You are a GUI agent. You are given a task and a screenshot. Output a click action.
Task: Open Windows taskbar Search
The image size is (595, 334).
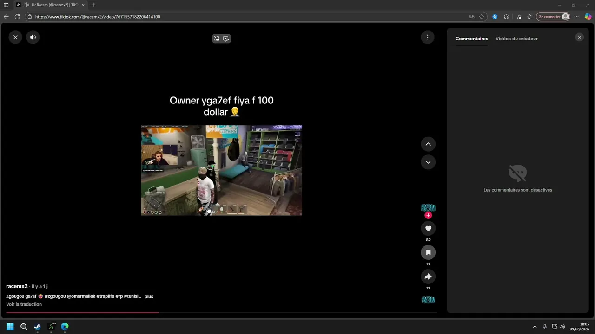24,327
